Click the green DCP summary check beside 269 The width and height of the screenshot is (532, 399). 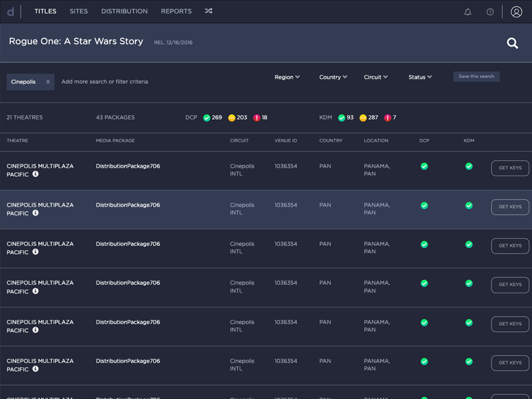click(206, 118)
